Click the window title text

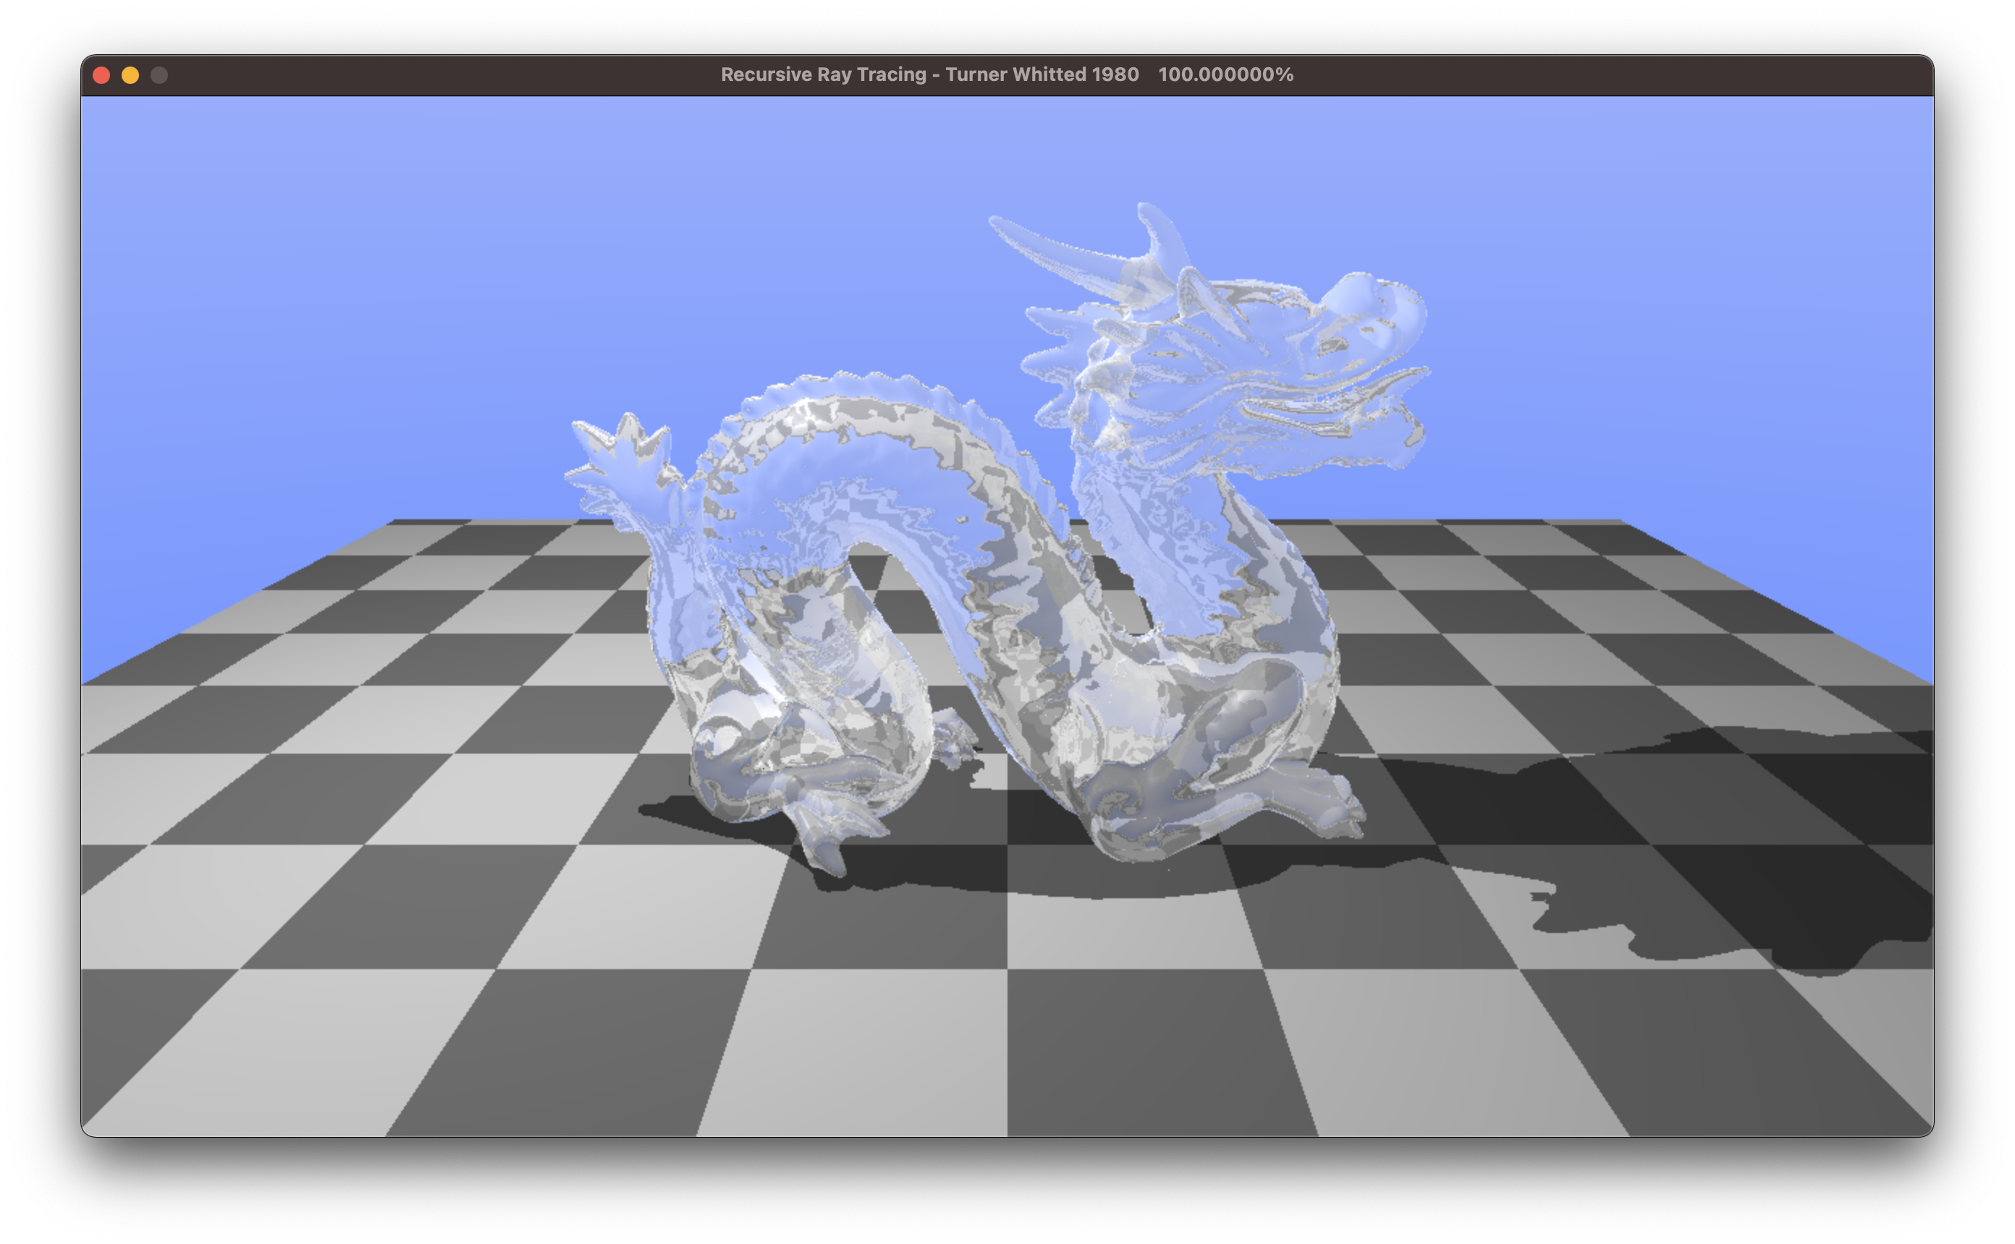click(929, 75)
